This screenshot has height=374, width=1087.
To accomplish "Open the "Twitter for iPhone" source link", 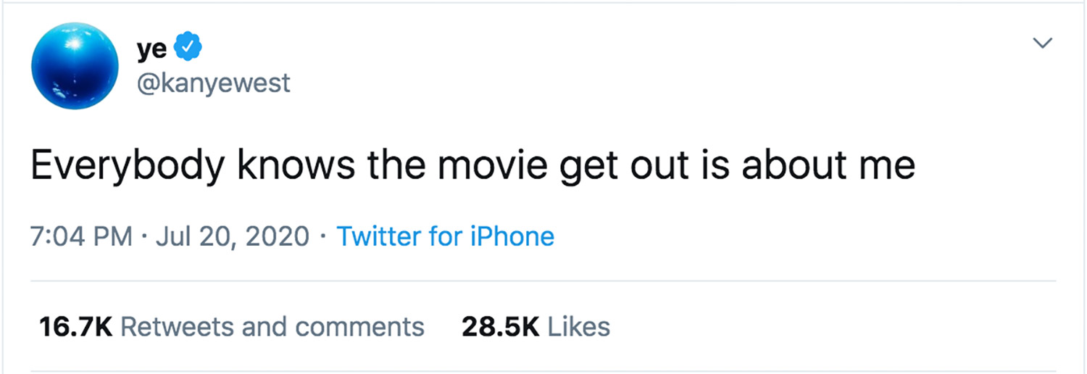I will [x=445, y=237].
